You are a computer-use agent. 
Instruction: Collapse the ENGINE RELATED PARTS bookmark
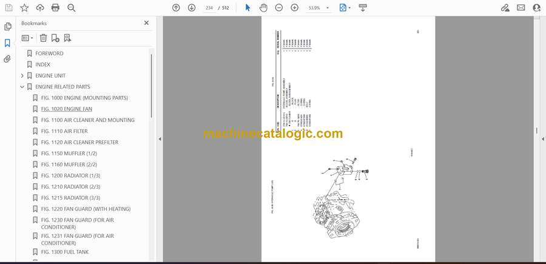22,87
